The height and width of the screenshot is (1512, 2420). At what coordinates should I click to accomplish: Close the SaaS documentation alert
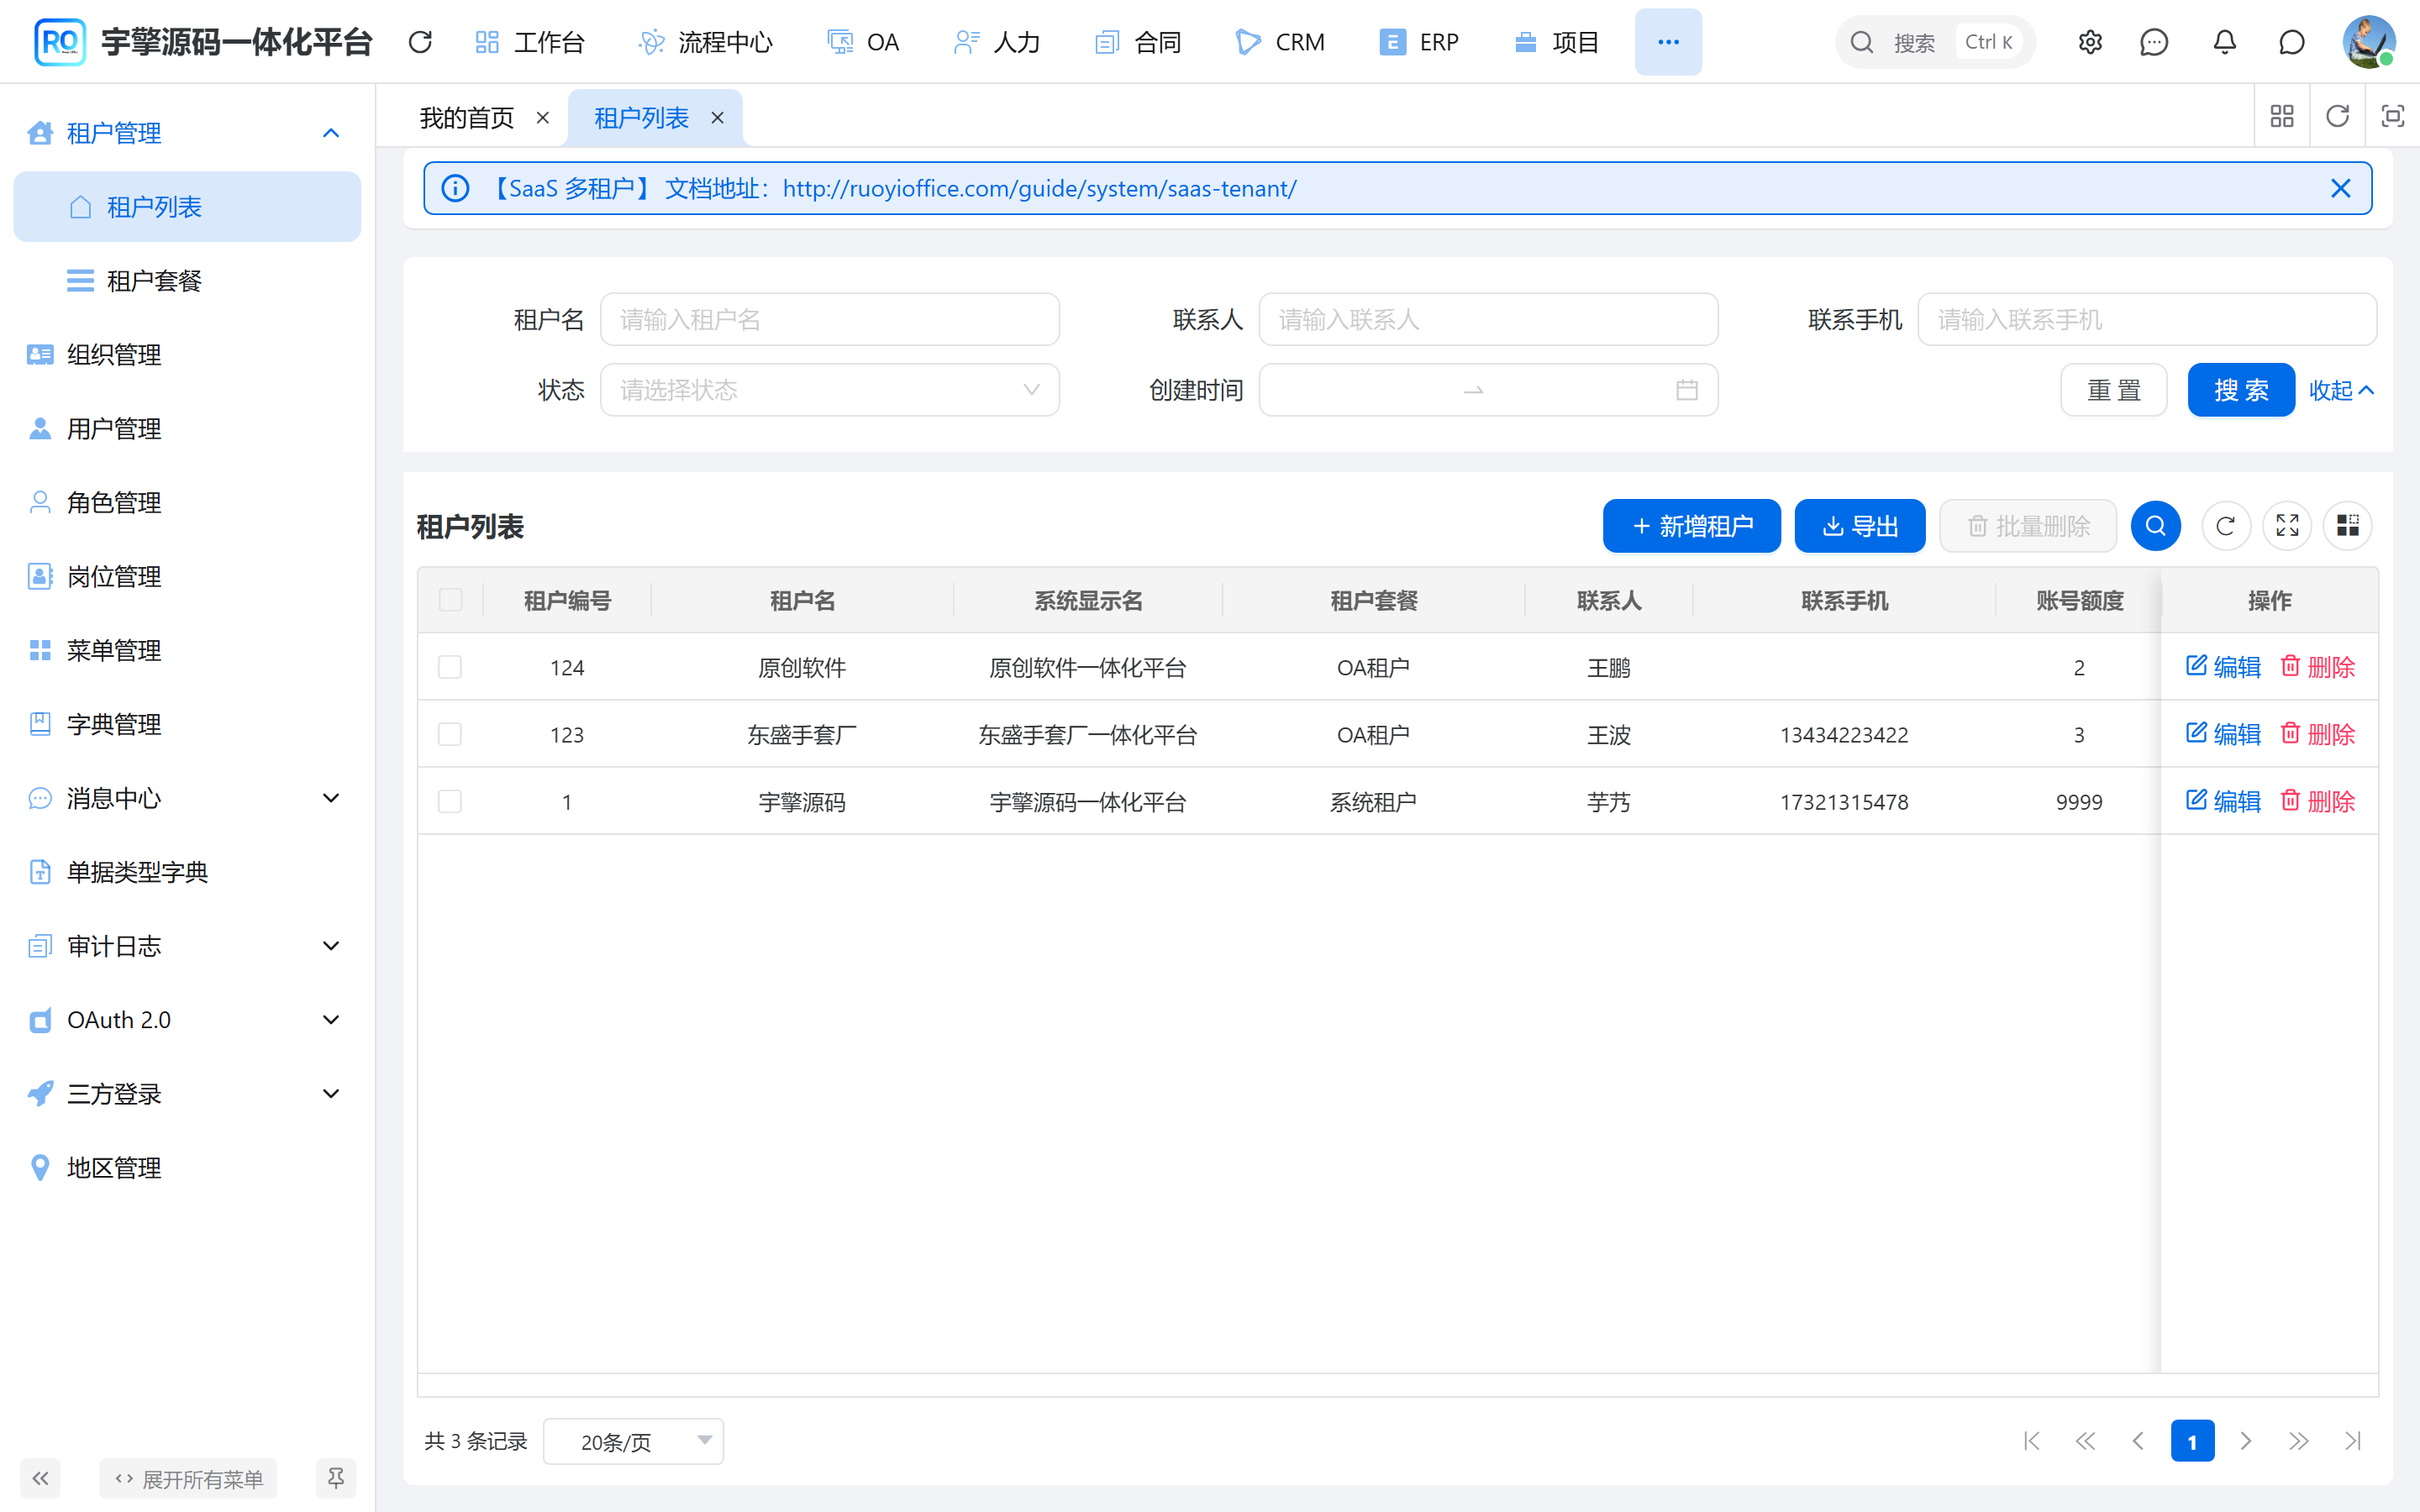click(x=2341, y=188)
